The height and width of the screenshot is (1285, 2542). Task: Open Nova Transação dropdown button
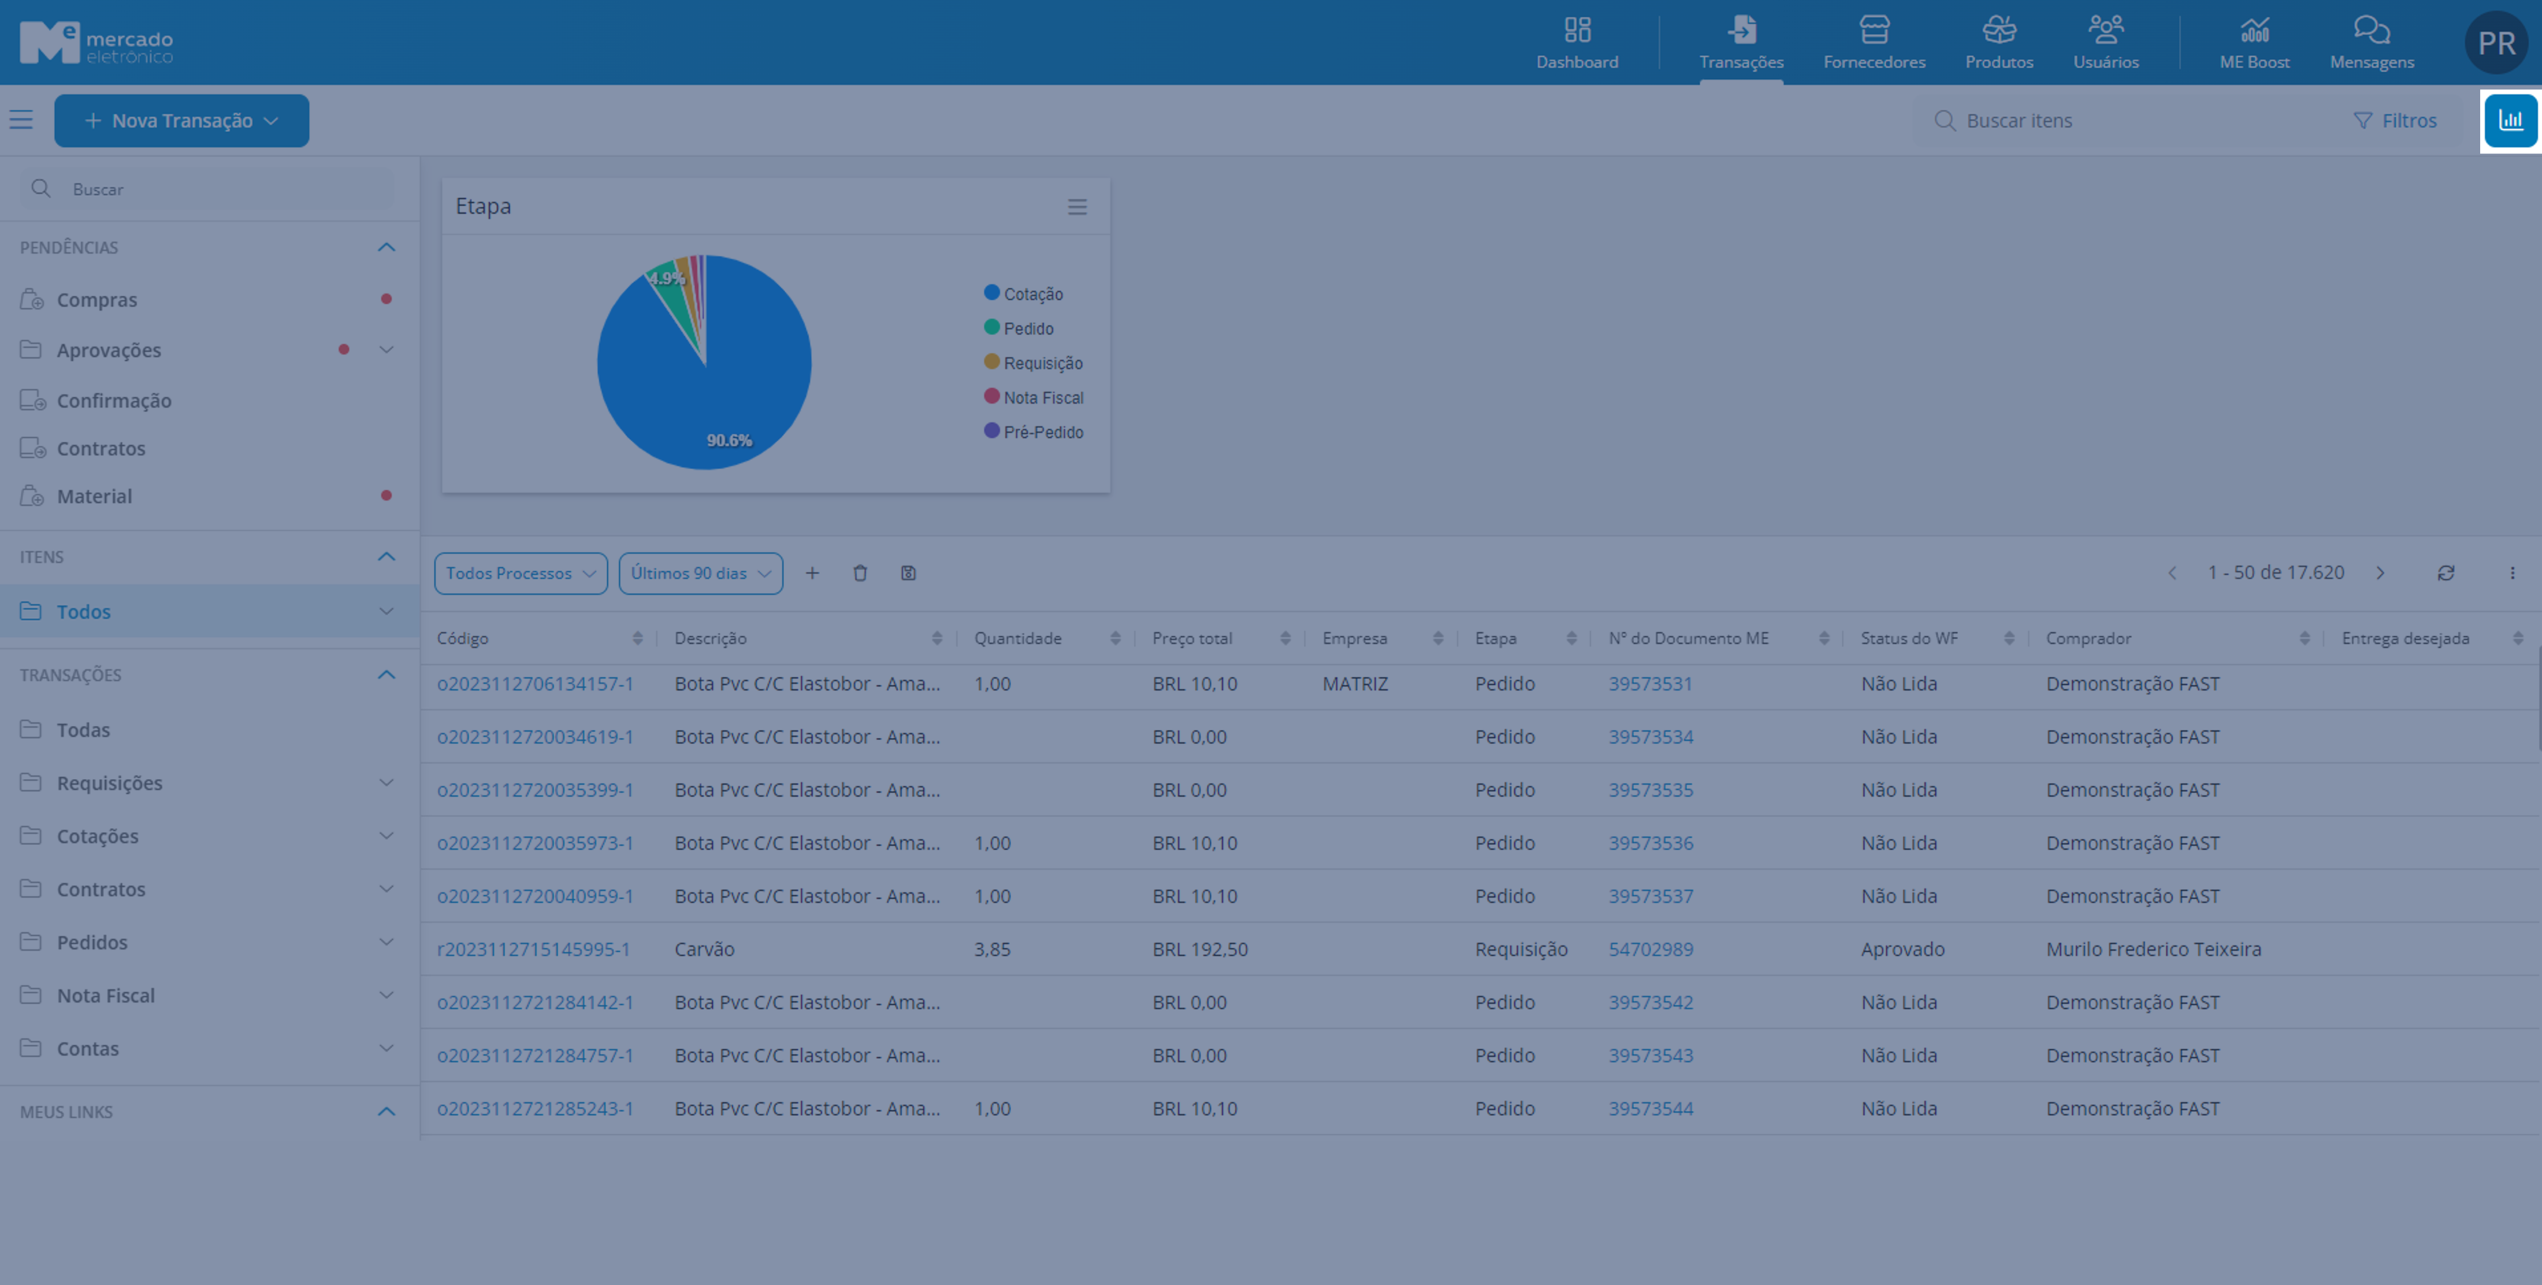[x=181, y=120]
